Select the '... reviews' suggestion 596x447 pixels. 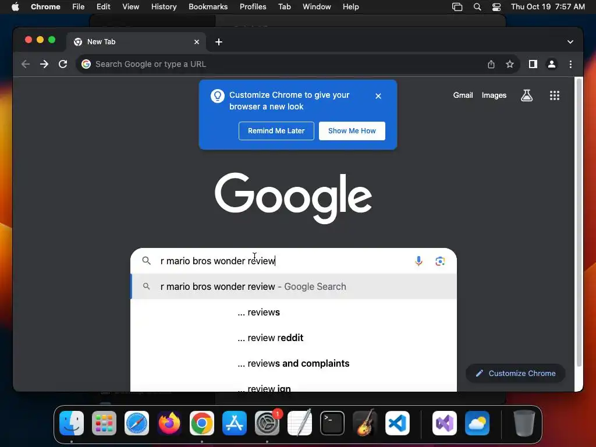coord(293,312)
